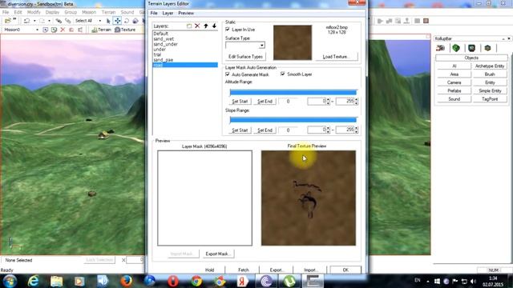Click the Windows Start button
Screen dimensions: 513x288
(x=10, y=281)
